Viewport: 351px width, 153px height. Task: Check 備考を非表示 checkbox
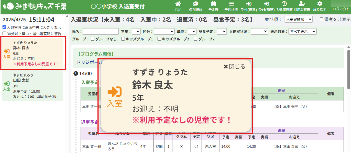coord(321,19)
